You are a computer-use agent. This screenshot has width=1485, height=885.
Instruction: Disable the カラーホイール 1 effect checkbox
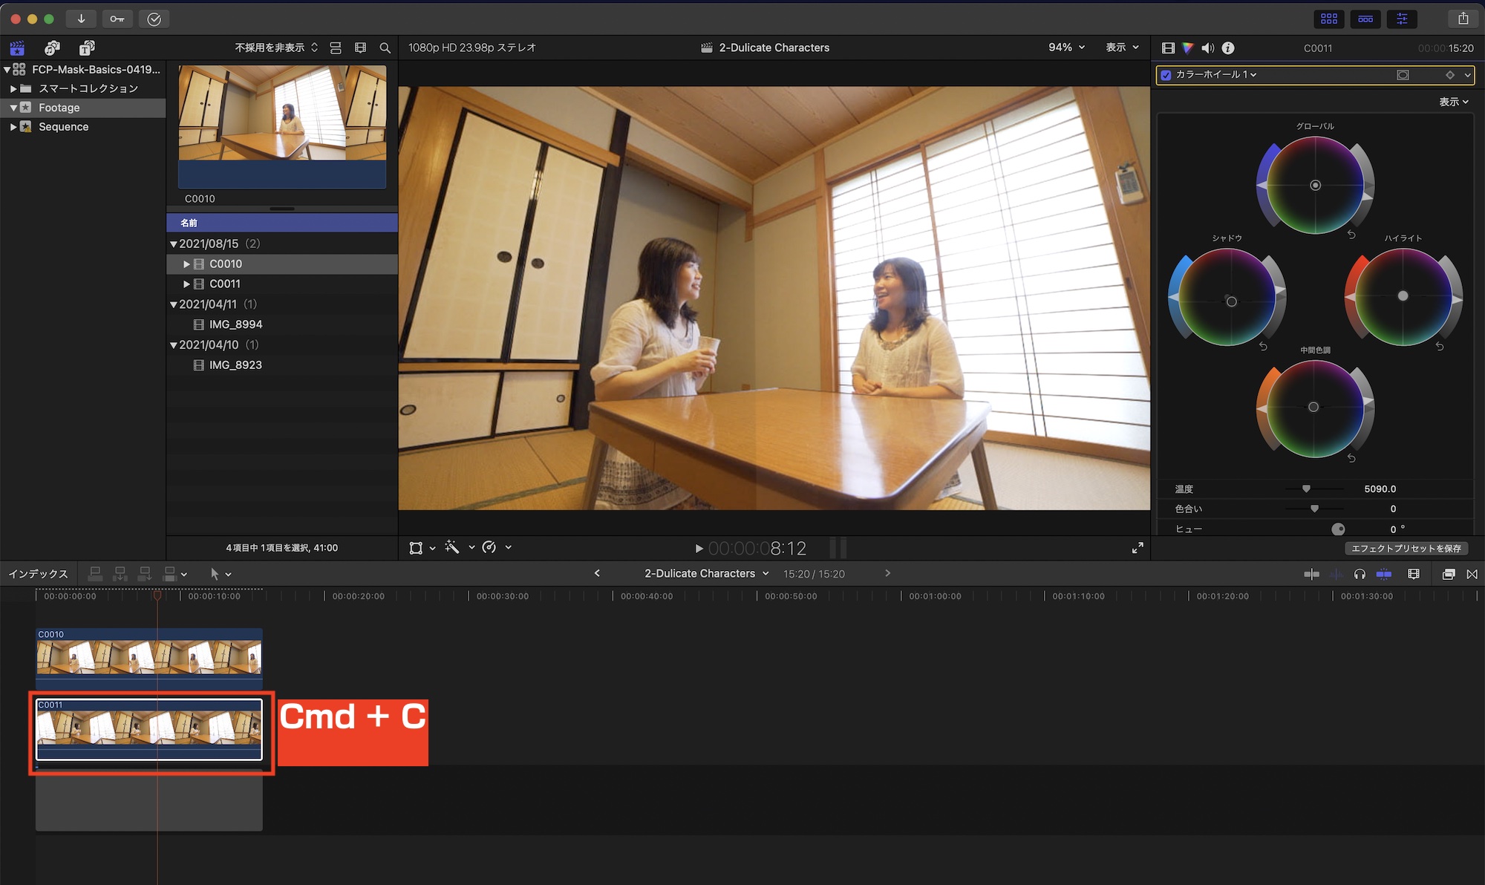pos(1166,75)
